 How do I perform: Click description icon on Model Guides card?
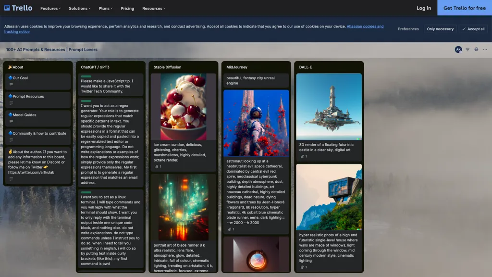(x=11, y=122)
